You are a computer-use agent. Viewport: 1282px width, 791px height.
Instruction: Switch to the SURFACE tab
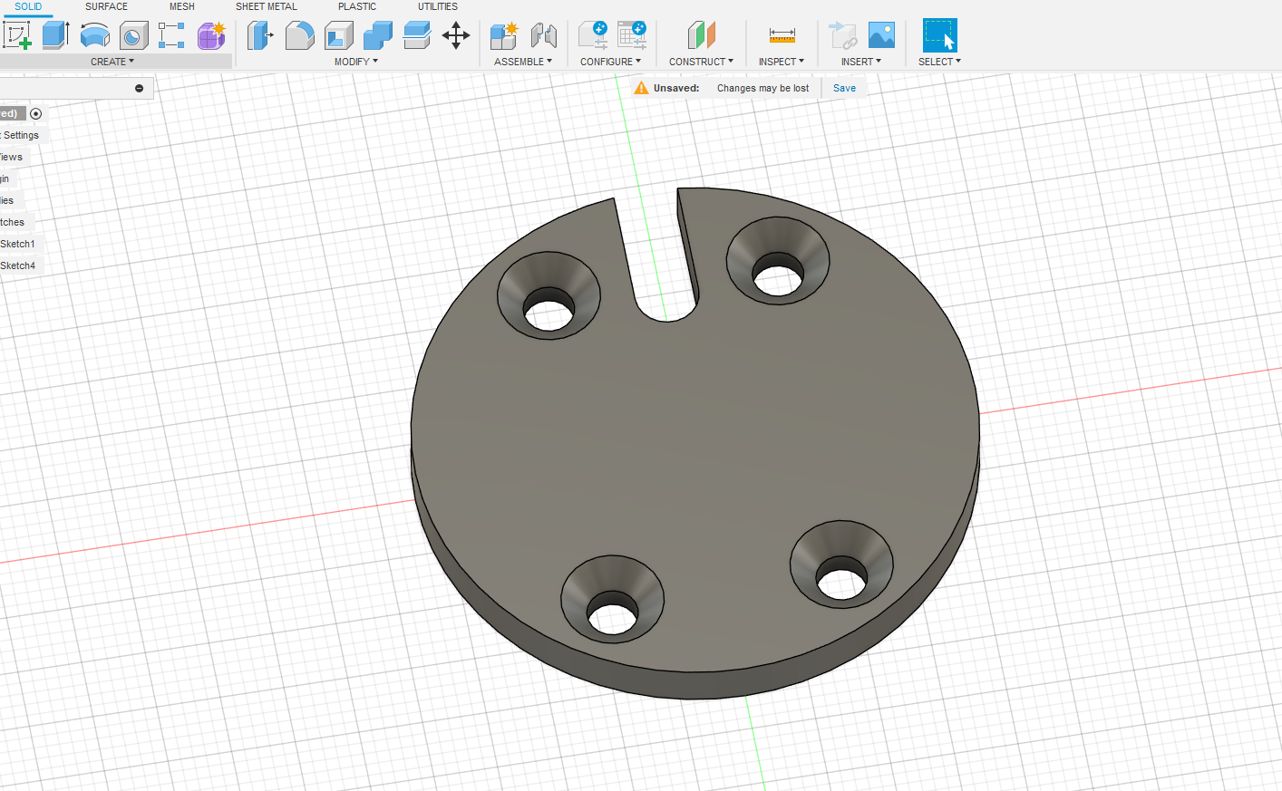(106, 6)
